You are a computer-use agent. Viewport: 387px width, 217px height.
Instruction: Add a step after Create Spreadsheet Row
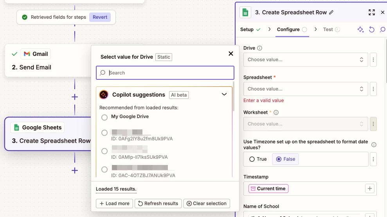click(x=74, y=170)
